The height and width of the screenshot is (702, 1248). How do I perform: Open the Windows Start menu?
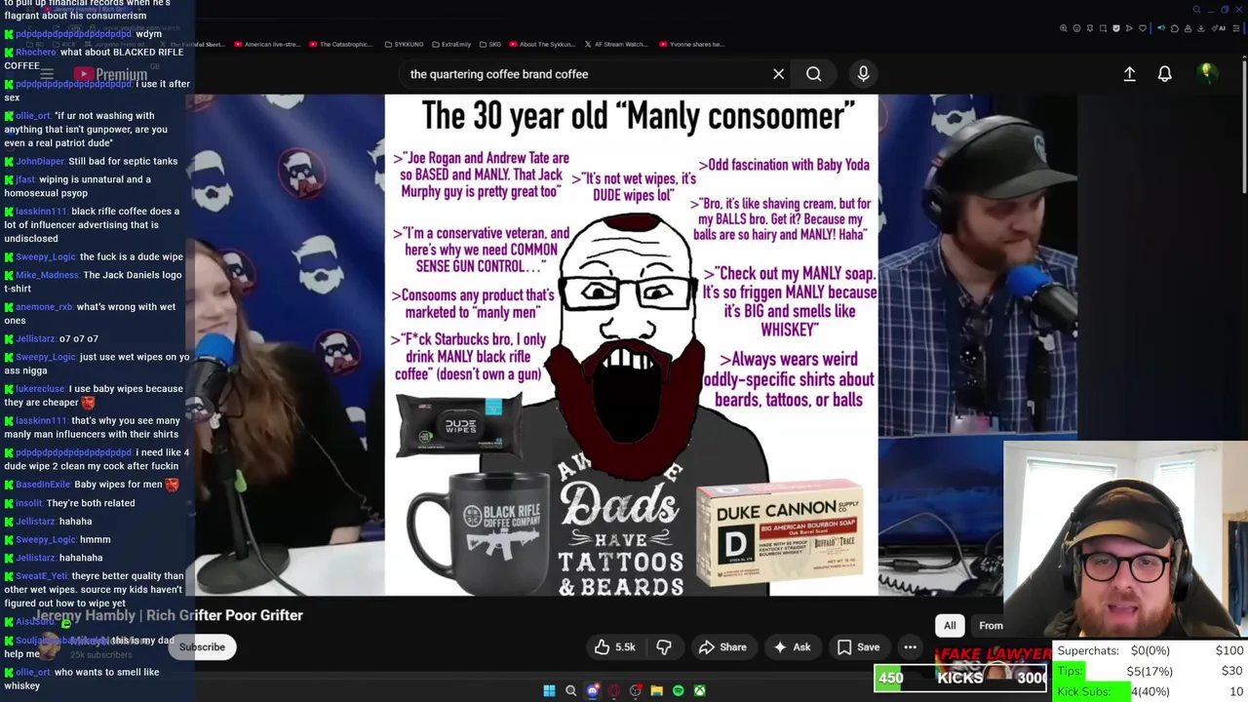pos(549,690)
